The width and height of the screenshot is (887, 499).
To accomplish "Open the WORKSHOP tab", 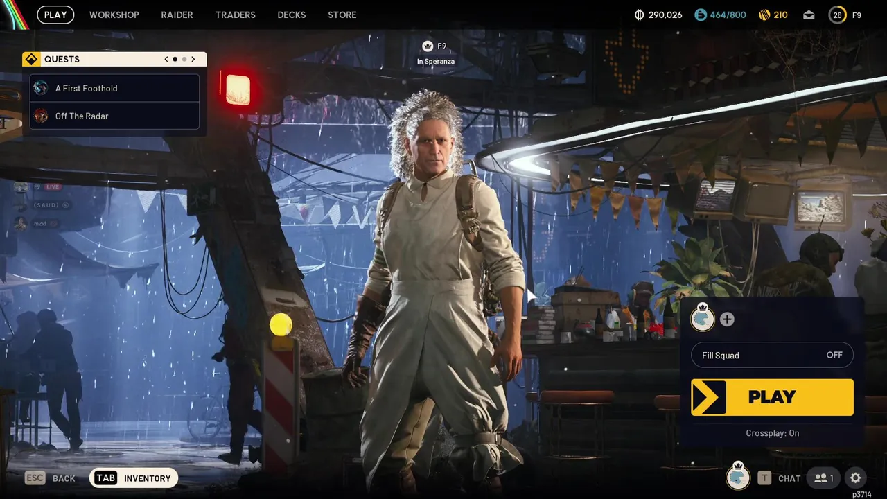I will point(114,15).
